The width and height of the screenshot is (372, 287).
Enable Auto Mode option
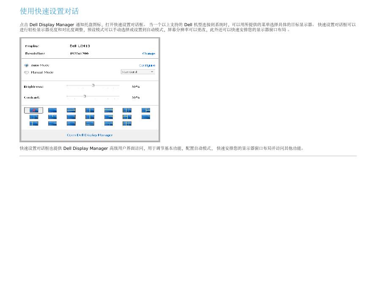point(40,65)
